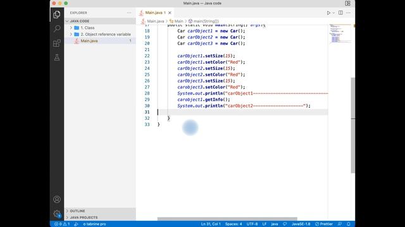Open Explorer Views and More Actions dots

(x=129, y=13)
